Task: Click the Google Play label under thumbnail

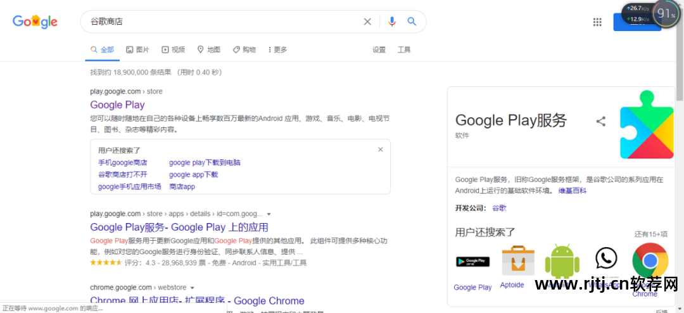Action: [x=473, y=287]
